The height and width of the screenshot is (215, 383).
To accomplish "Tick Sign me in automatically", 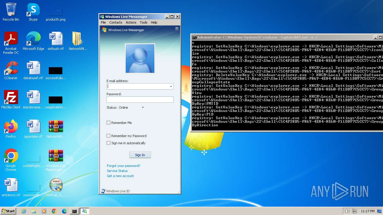I will click(x=108, y=143).
